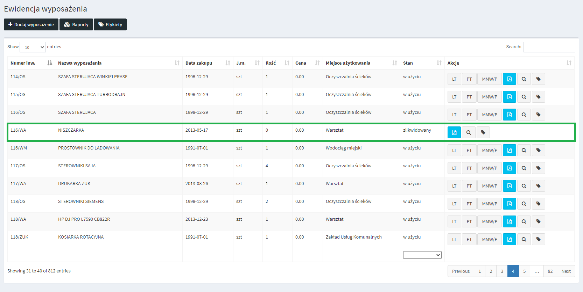Open the Raporty reports button
The width and height of the screenshot is (583, 292).
point(76,24)
